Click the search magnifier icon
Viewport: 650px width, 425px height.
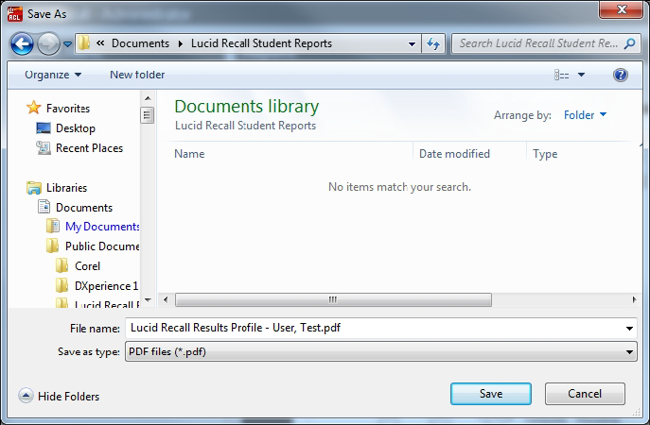click(629, 43)
